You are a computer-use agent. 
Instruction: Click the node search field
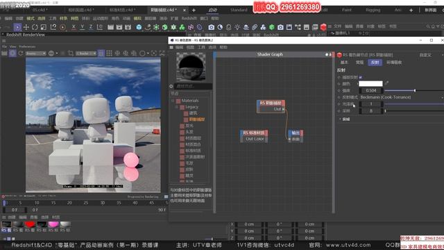pyautogui.click(x=194, y=86)
